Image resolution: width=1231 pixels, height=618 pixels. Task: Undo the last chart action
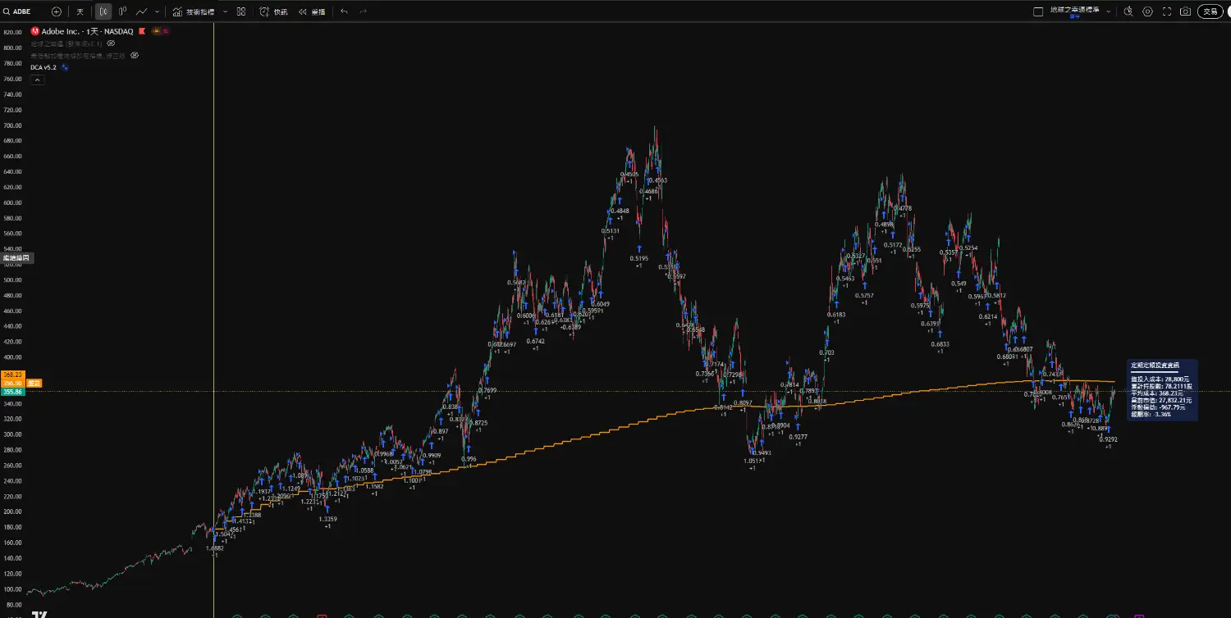tap(344, 11)
